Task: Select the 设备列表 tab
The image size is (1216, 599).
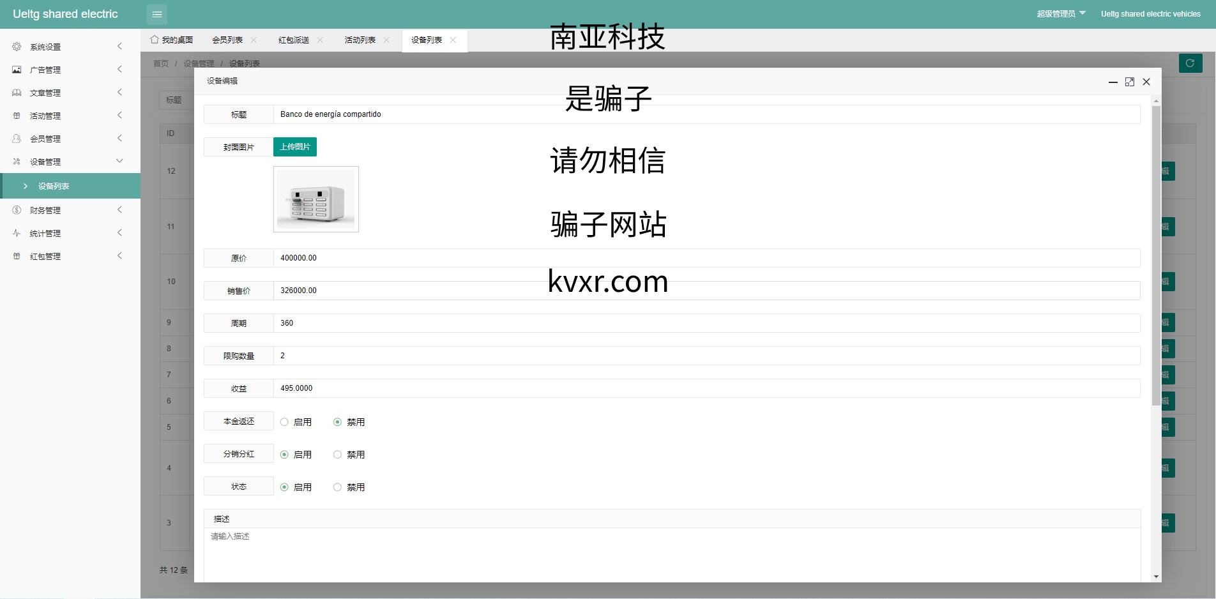Action: [427, 40]
